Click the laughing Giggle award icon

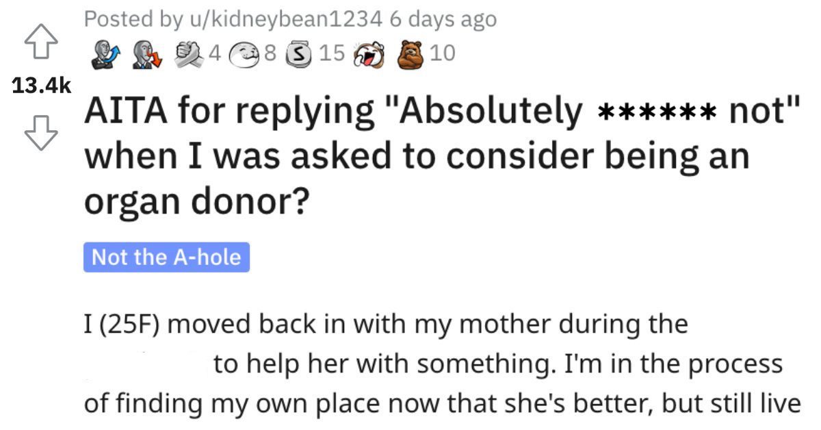click(x=369, y=53)
